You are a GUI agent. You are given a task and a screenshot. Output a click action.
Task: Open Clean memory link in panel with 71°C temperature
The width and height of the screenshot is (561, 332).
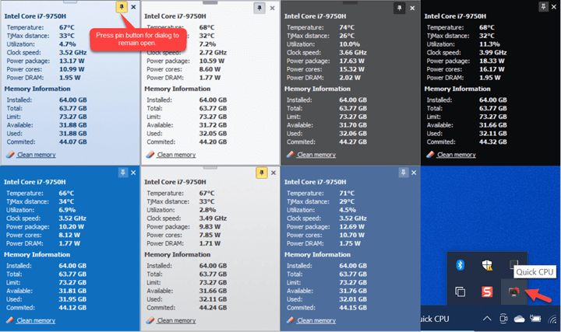click(x=316, y=320)
